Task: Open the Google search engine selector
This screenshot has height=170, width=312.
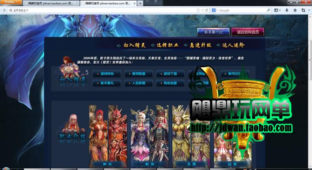Action: coord(215,10)
